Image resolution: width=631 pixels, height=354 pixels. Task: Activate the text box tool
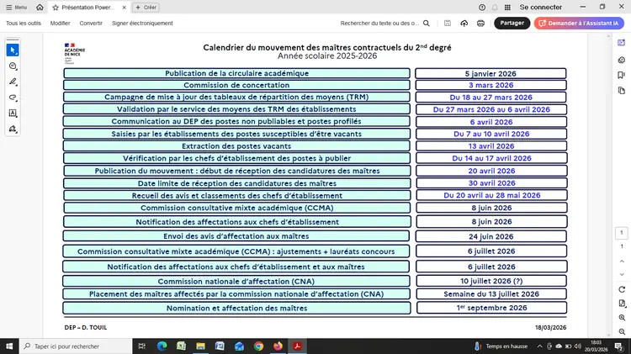tap(13, 113)
